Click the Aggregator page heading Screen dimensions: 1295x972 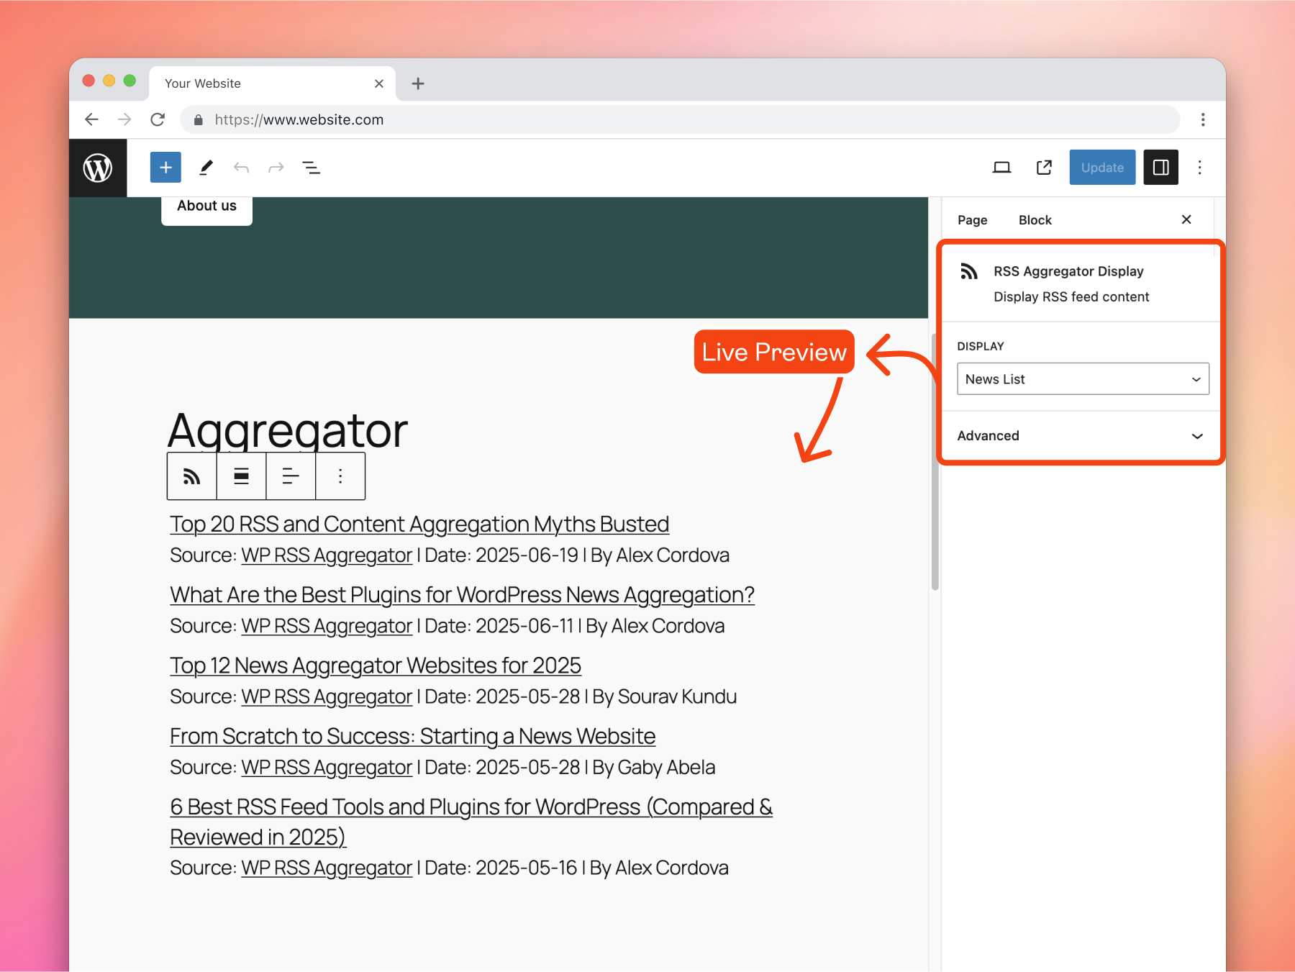pyautogui.click(x=288, y=430)
